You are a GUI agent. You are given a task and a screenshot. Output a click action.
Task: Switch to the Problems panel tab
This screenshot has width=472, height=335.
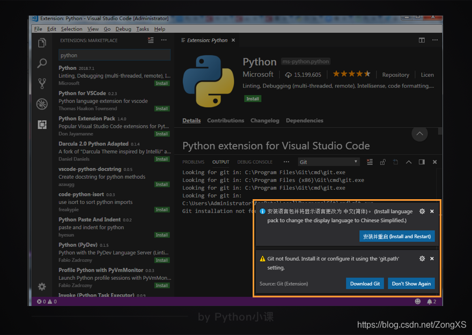click(193, 162)
